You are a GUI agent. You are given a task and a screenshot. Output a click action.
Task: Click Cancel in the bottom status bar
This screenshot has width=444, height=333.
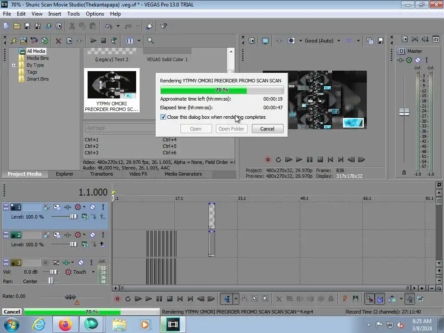pos(12,312)
